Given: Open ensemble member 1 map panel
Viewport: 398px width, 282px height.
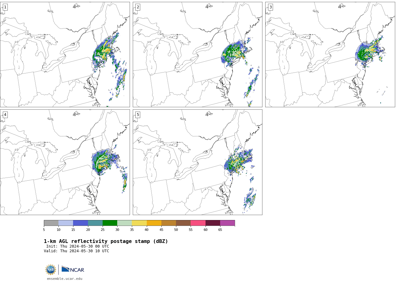Looking at the screenshot, I should click(x=65, y=55).
